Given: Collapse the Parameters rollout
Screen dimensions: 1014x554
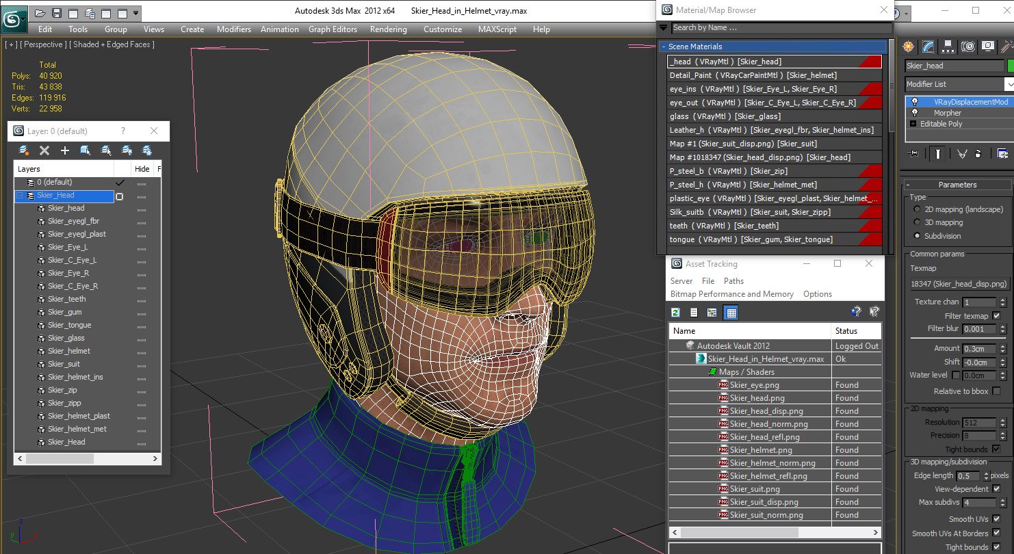Looking at the screenshot, I should click(x=908, y=185).
